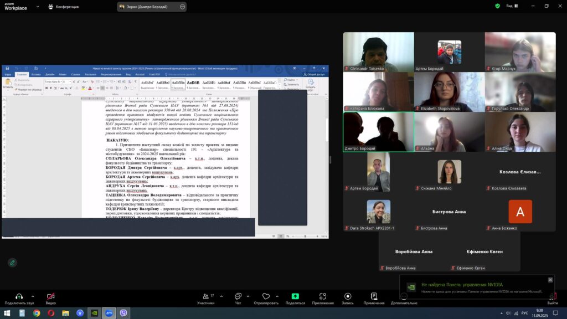Change layout with the Вид button

pyautogui.click(x=512, y=6)
